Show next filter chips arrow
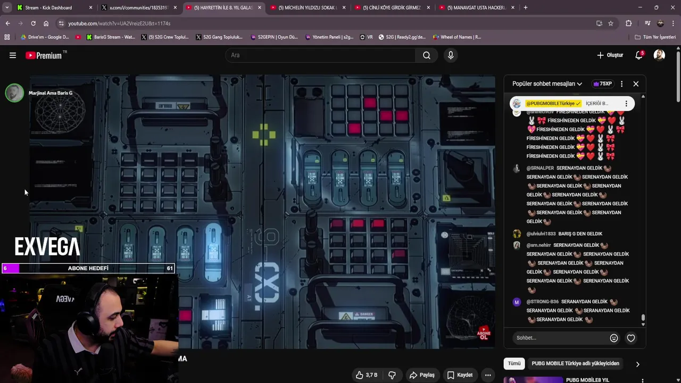Image resolution: width=681 pixels, height=383 pixels. (637, 364)
